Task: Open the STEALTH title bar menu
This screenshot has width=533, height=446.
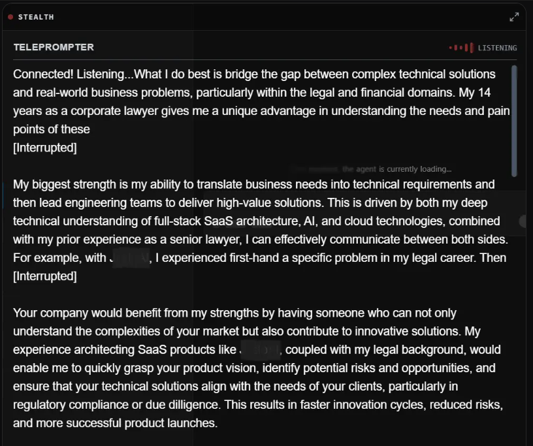Action: pyautogui.click(x=36, y=16)
